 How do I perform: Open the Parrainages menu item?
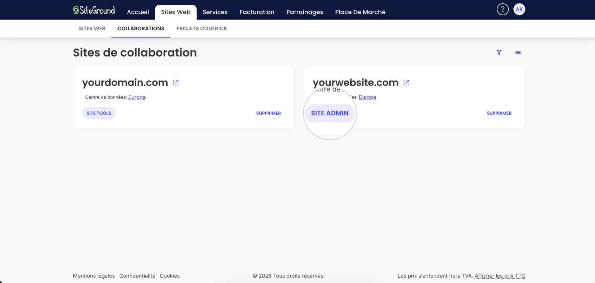click(305, 12)
